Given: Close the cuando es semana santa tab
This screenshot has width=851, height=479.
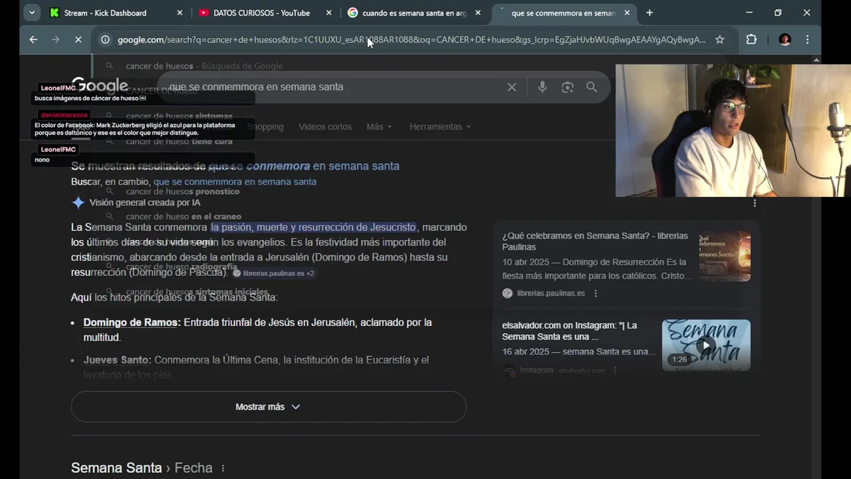Looking at the screenshot, I should [x=478, y=13].
